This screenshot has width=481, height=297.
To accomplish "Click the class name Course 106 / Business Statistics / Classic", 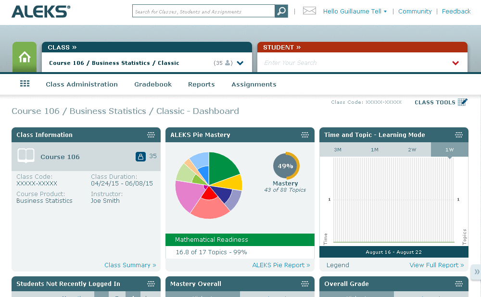I will (x=114, y=63).
